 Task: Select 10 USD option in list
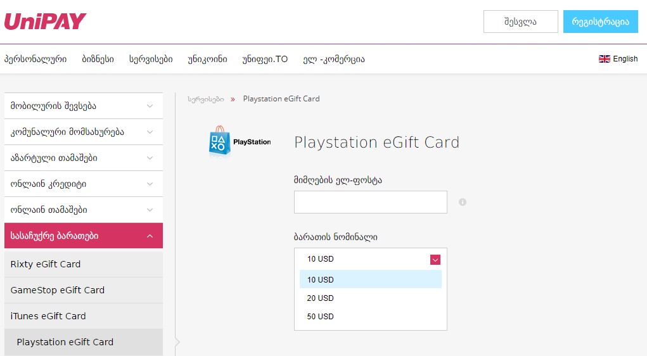point(371,279)
